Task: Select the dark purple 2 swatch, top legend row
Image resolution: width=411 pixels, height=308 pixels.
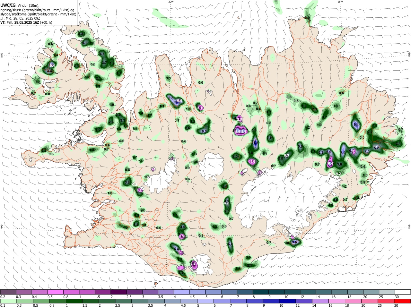Action: [x=118, y=292]
